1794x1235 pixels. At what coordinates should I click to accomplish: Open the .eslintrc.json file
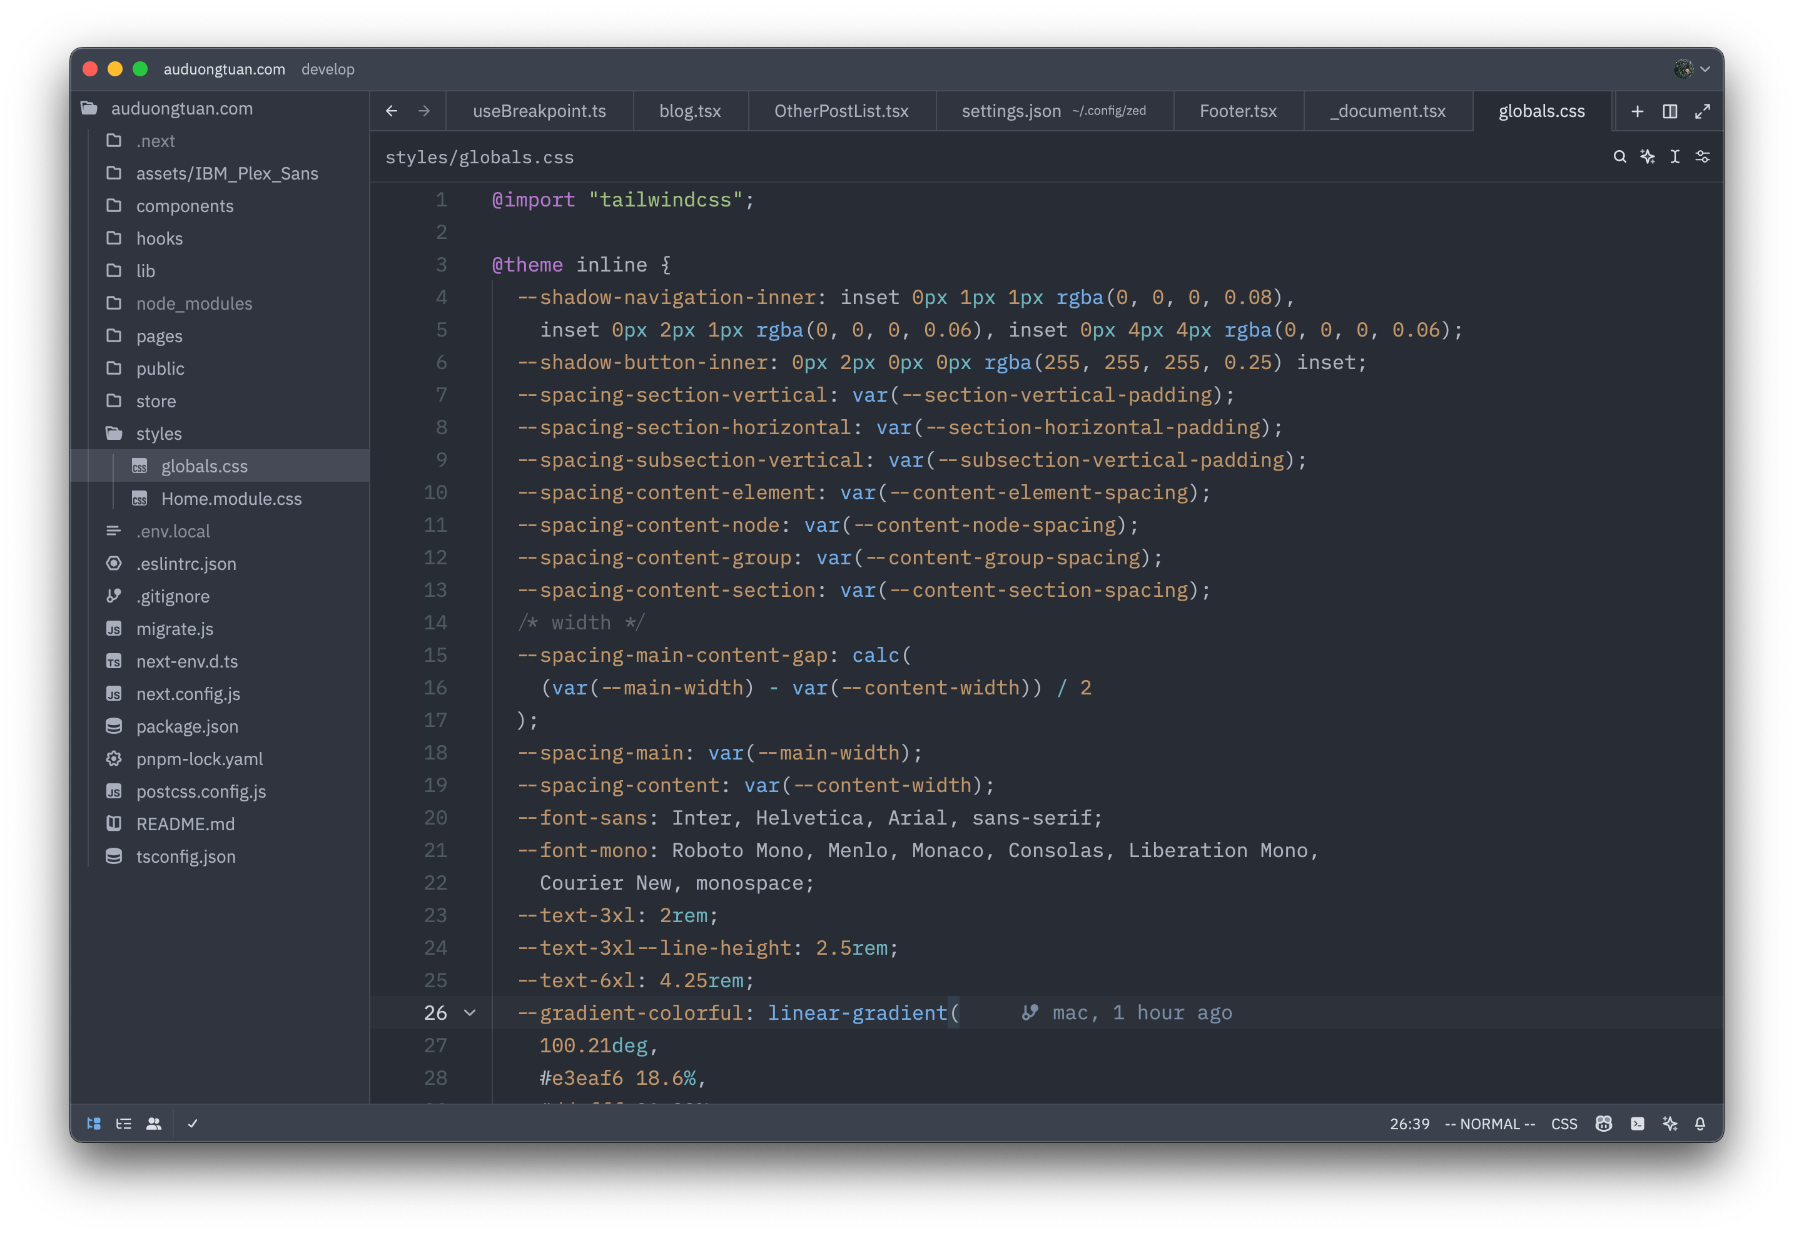(220, 563)
